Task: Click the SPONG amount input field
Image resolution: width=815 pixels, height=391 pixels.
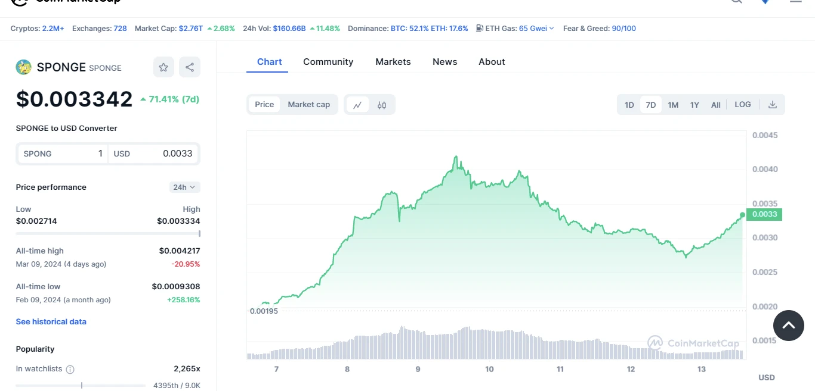Action: (63, 154)
